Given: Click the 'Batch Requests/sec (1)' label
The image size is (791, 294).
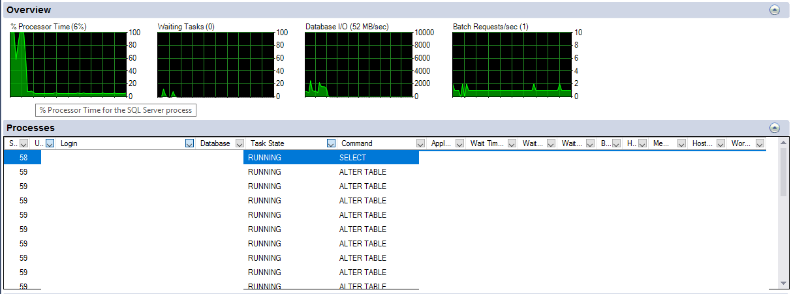Looking at the screenshot, I should (491, 27).
